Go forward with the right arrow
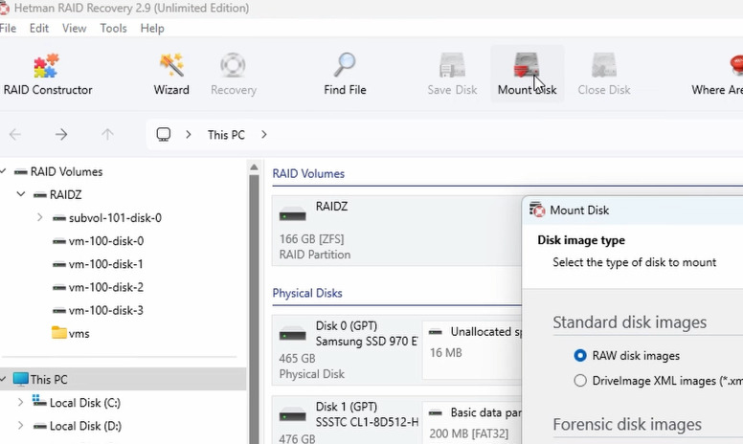Viewport: 743px width, 444px height. (x=61, y=135)
